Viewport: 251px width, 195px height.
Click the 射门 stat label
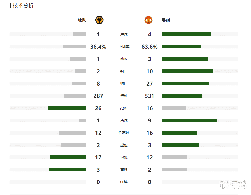point(124,84)
